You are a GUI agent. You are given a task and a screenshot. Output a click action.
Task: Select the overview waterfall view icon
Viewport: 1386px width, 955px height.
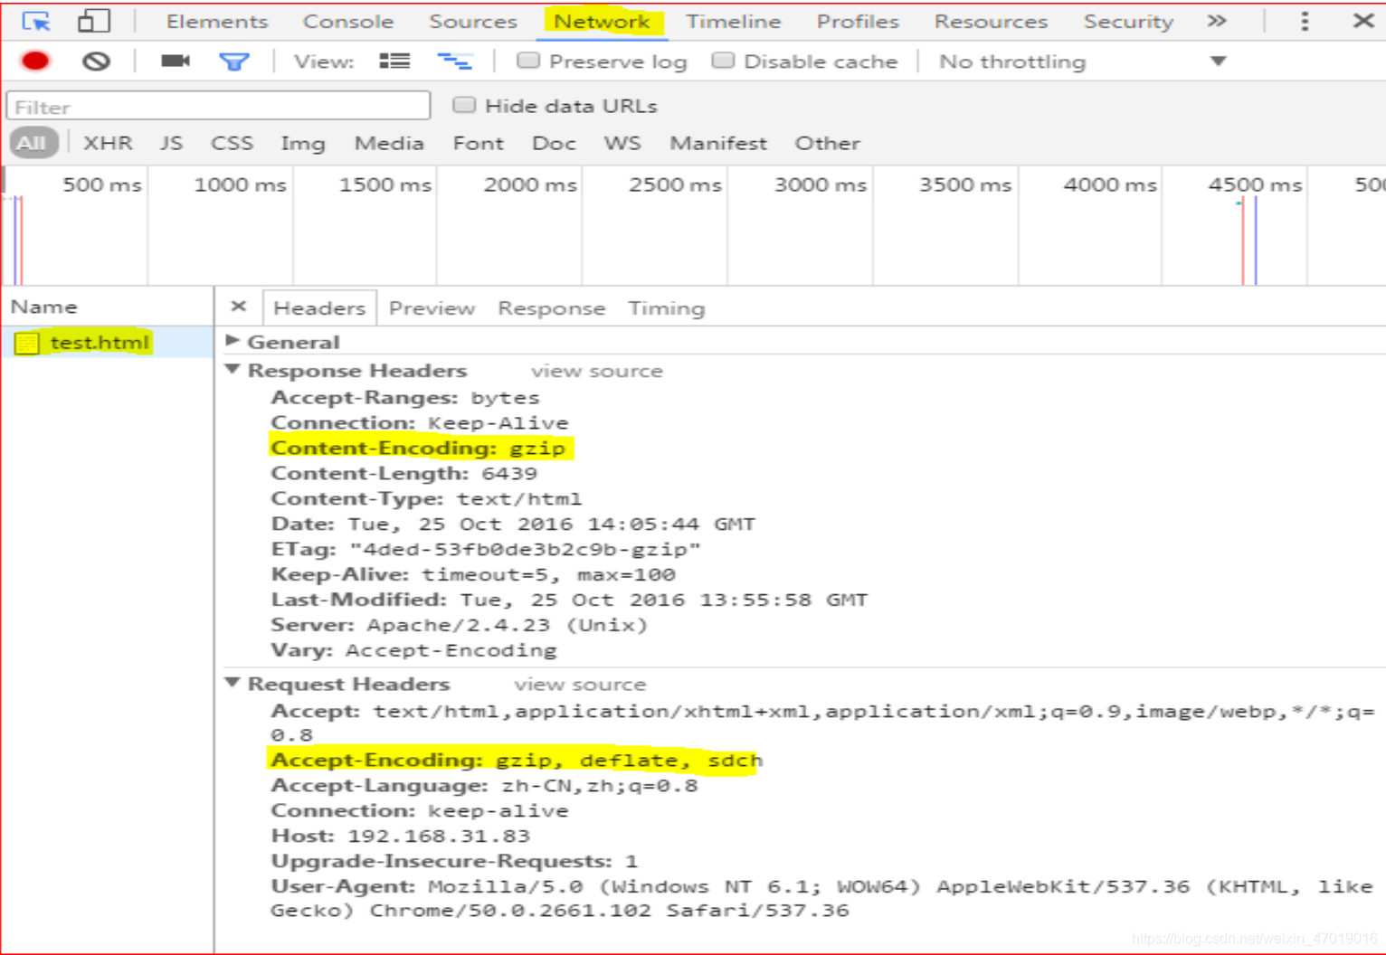tap(454, 61)
